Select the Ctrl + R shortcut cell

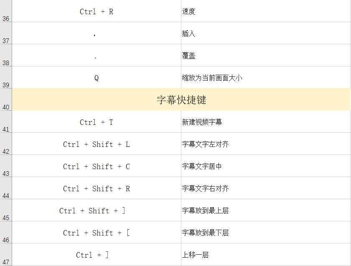pyautogui.click(x=97, y=12)
